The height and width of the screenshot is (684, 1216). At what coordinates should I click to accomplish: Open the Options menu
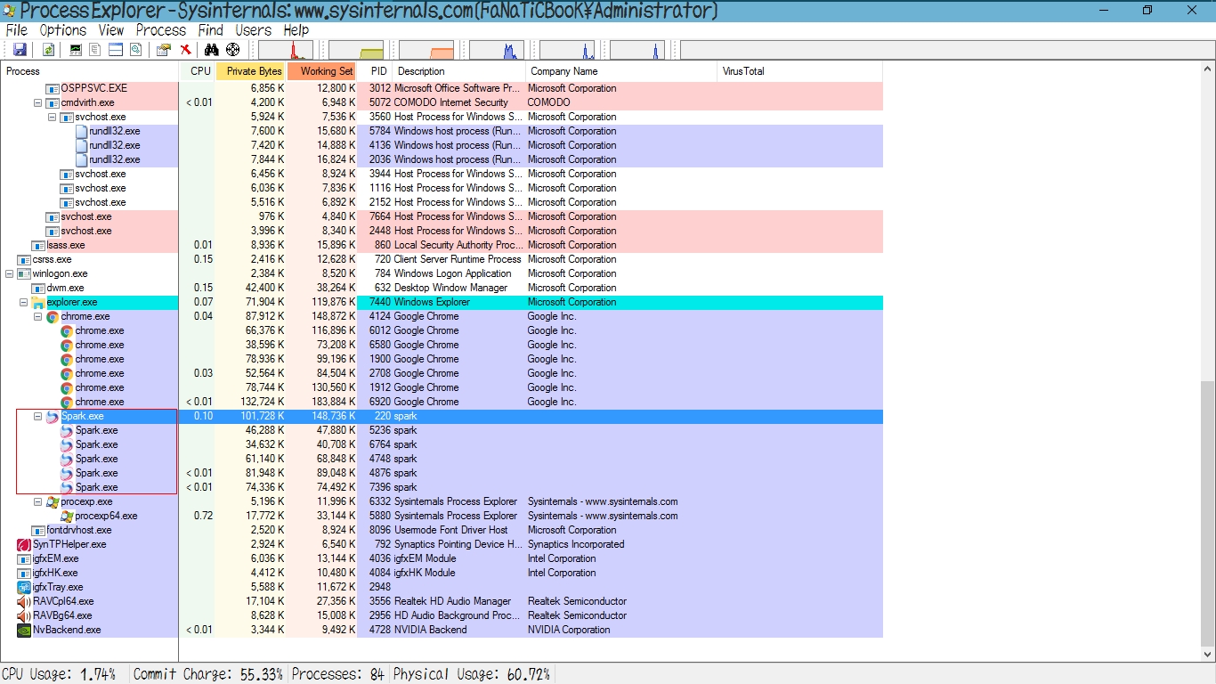coord(62,30)
